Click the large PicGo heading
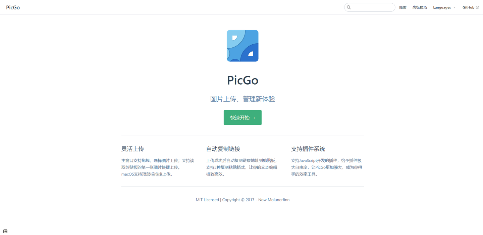 pos(243,80)
